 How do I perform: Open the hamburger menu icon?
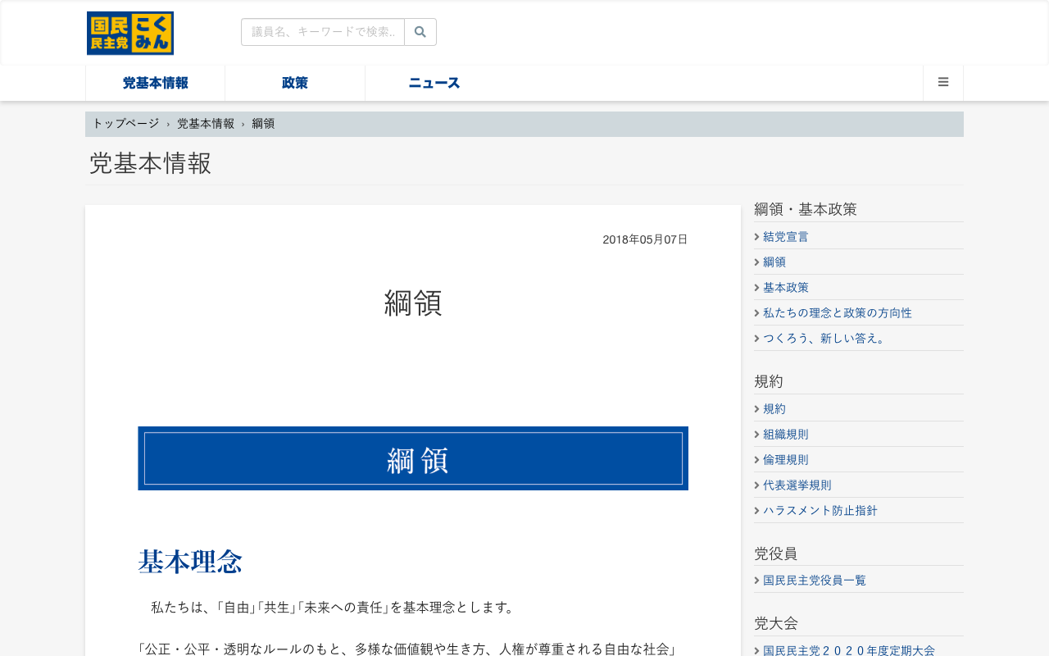[943, 83]
